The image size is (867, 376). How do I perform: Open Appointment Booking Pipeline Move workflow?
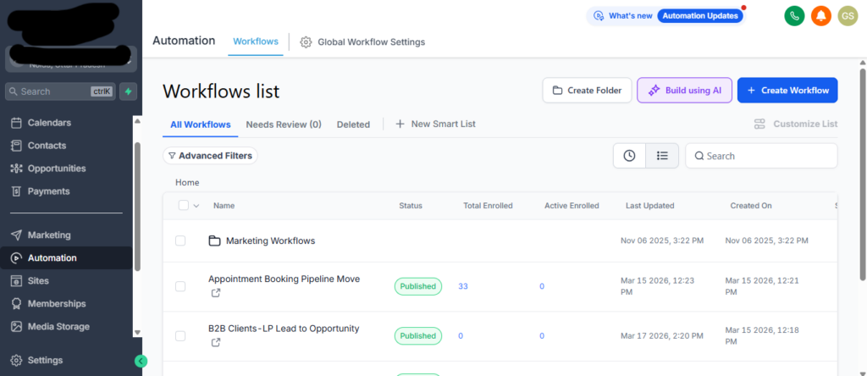284,279
